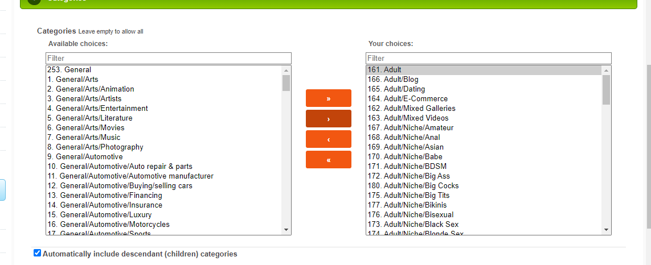The height and width of the screenshot is (265, 651).
Task: Click the remove-selected single left arrow button
Action: (329, 139)
